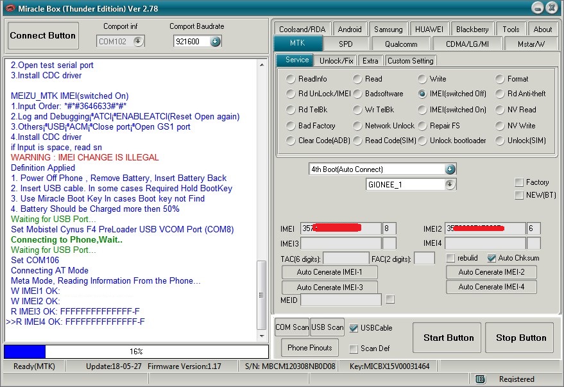Enable the NEW(BT) checkbox

[x=519, y=195]
